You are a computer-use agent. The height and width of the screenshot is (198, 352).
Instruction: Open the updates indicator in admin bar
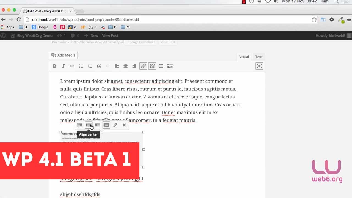click(61, 35)
